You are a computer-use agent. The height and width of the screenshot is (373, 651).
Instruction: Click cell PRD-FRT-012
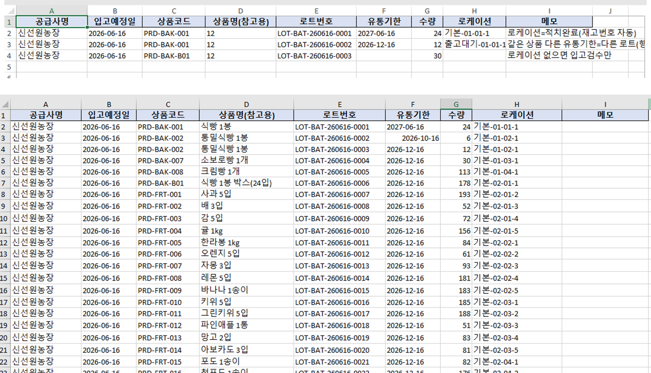[x=168, y=326]
